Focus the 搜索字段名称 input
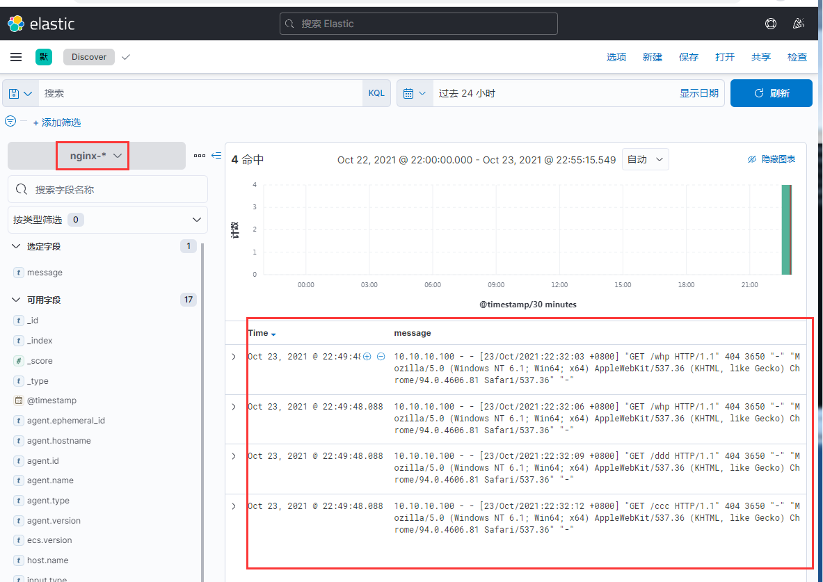This screenshot has height=582, width=823. click(x=108, y=189)
